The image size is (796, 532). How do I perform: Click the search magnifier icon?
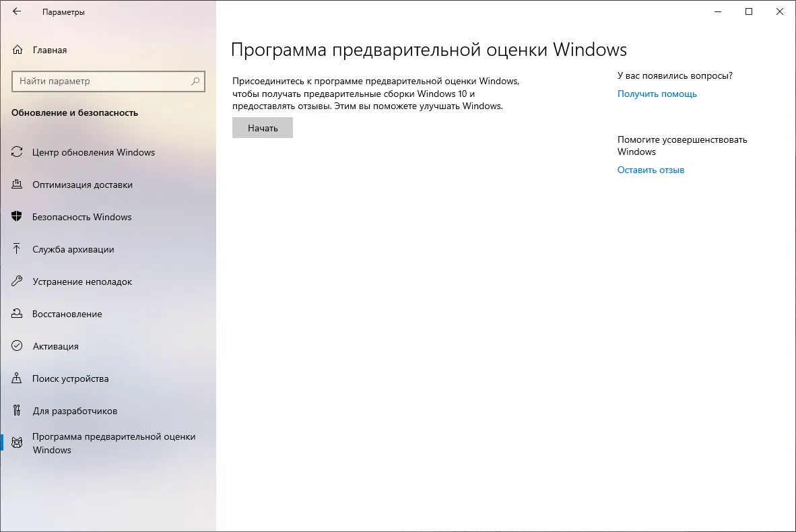[195, 81]
